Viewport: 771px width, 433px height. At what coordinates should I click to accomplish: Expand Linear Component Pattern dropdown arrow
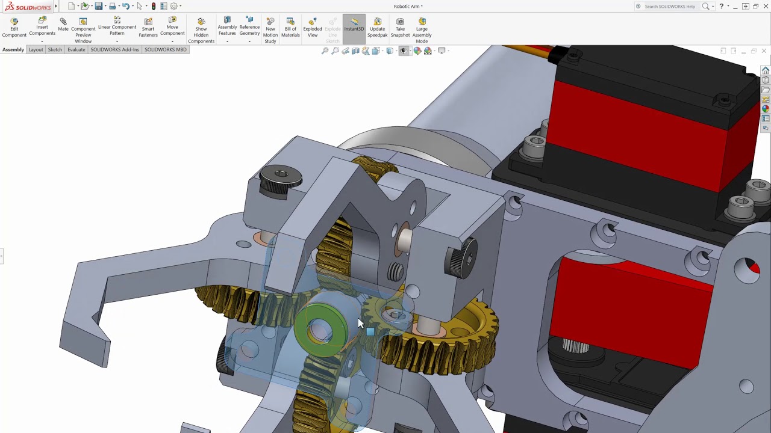(117, 41)
